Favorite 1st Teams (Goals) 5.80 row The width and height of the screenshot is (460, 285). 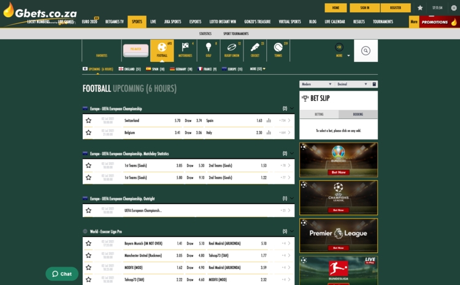(x=88, y=177)
